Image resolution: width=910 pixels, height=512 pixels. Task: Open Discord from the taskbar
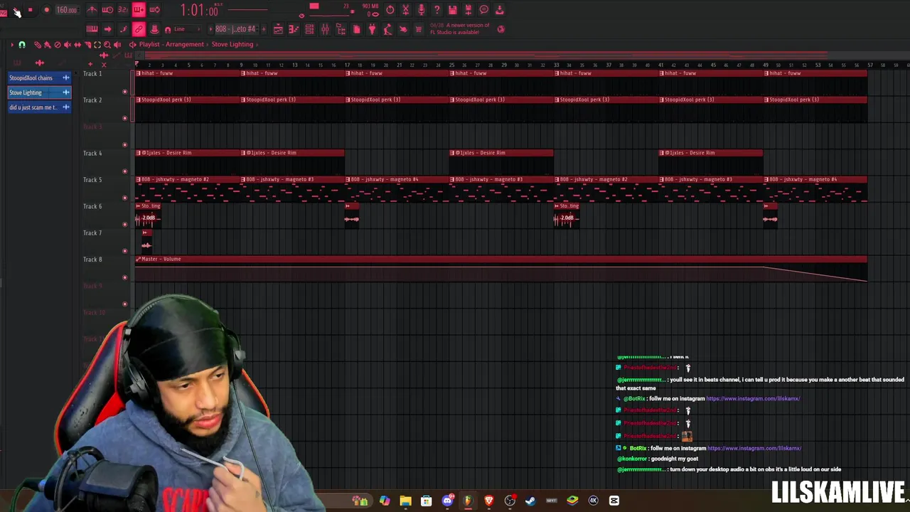(x=447, y=501)
